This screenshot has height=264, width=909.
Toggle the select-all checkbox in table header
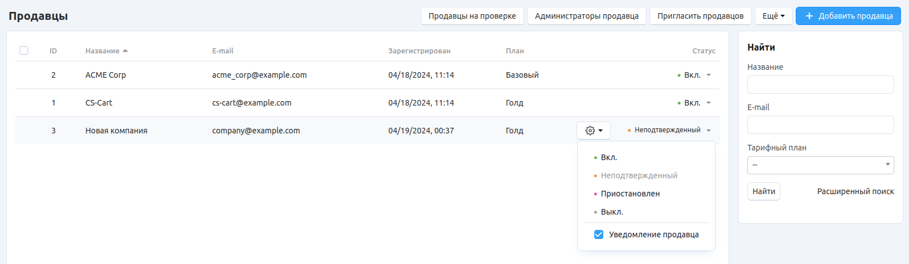[24, 51]
